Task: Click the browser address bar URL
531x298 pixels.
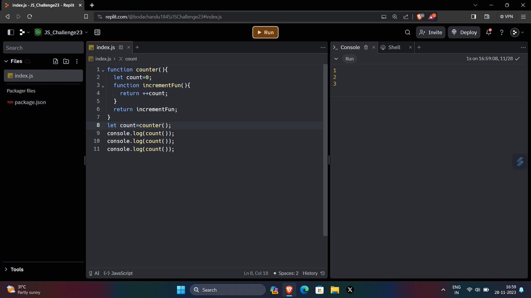Action: tap(163, 17)
